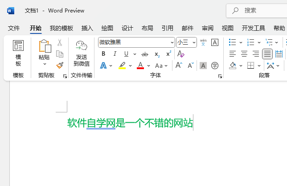This screenshot has height=186, width=287.
Task: Align text right
Action: click(x=256, y=54)
